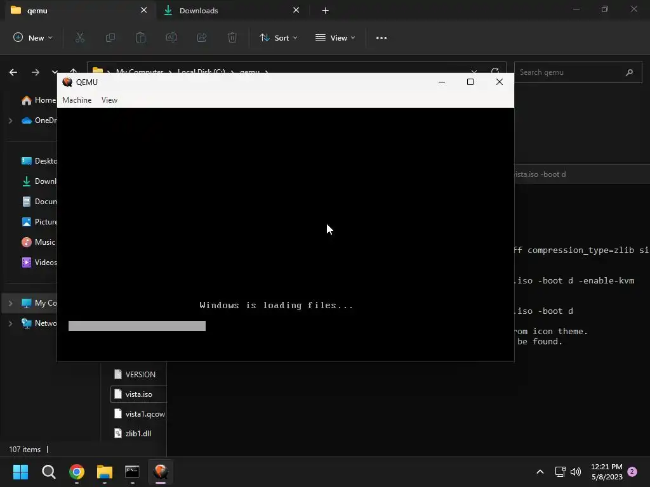The width and height of the screenshot is (650, 487).
Task: Close the QEMU window
Action: coord(500,82)
